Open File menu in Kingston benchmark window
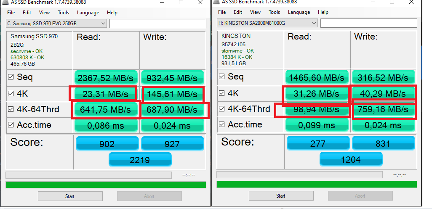The width and height of the screenshot is (432, 209). point(222,12)
